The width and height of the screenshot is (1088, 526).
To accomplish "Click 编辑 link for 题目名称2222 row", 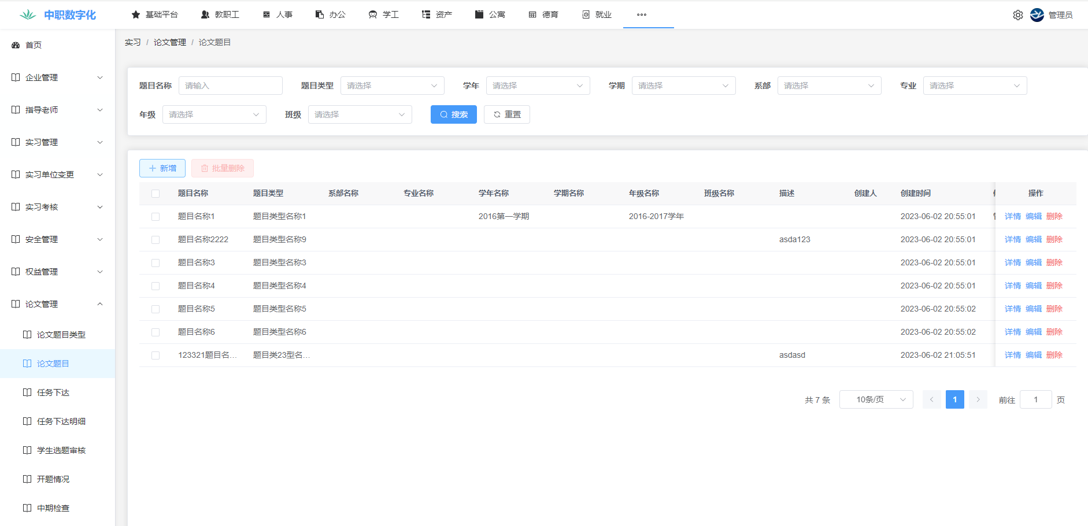I will (x=1033, y=239).
